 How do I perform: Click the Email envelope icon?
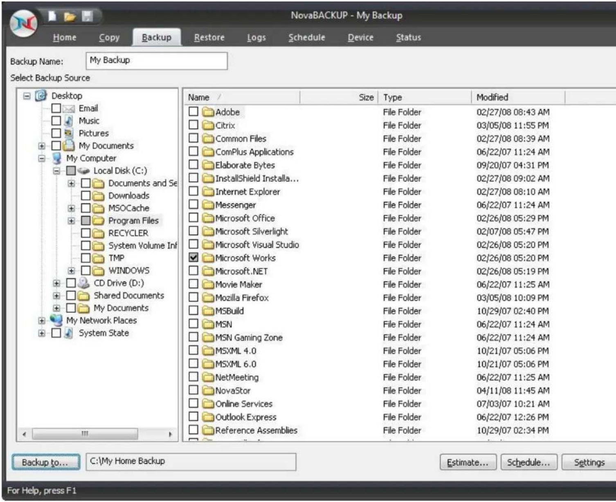click(x=68, y=109)
